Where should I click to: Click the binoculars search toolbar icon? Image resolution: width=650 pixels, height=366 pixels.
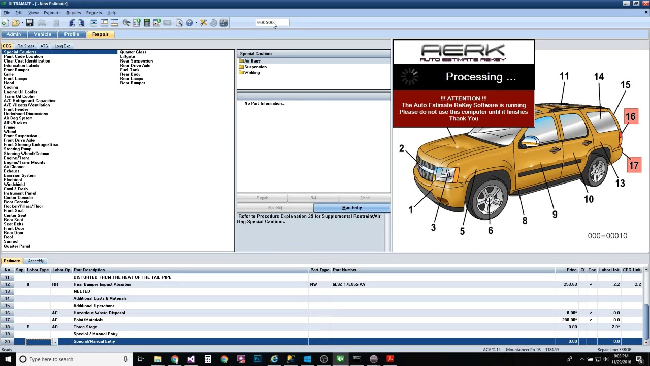[x=126, y=23]
